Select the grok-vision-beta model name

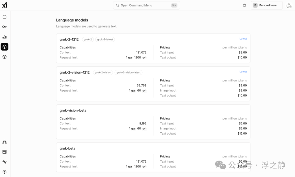point(73,111)
